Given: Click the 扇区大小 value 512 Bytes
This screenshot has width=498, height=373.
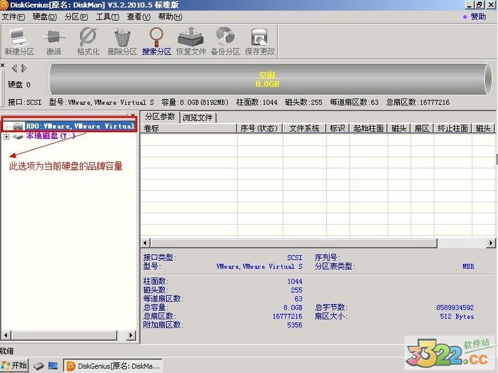Looking at the screenshot, I should point(457,316).
